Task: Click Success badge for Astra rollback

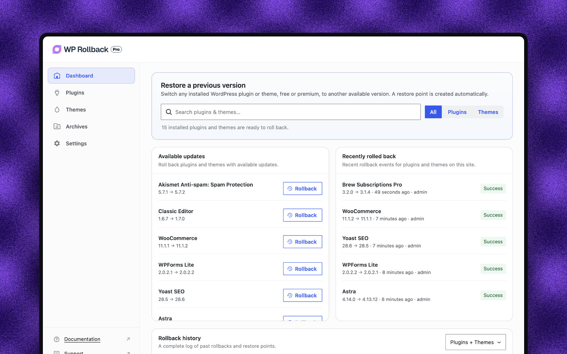Action: 493,295
